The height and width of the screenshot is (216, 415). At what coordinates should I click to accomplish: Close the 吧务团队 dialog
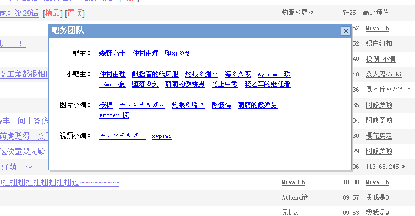pos(345,31)
